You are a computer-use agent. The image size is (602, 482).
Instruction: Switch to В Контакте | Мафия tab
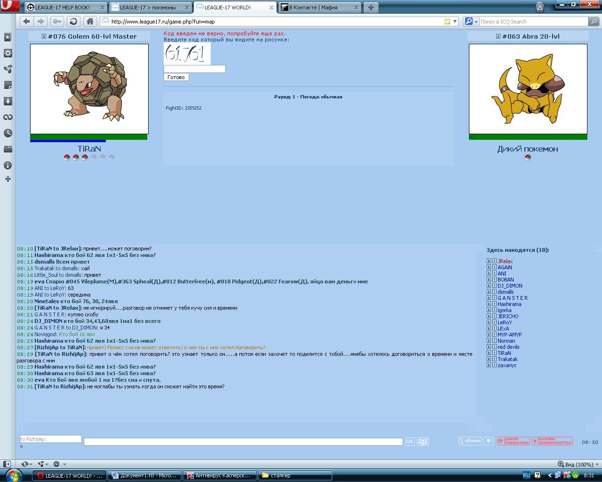tap(320, 8)
